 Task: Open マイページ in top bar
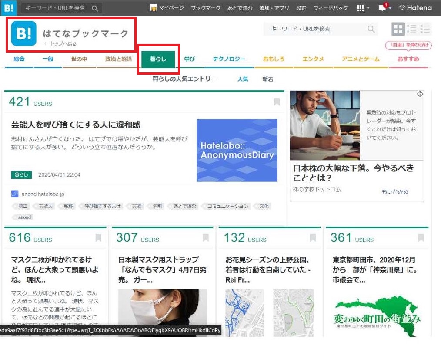point(171,8)
